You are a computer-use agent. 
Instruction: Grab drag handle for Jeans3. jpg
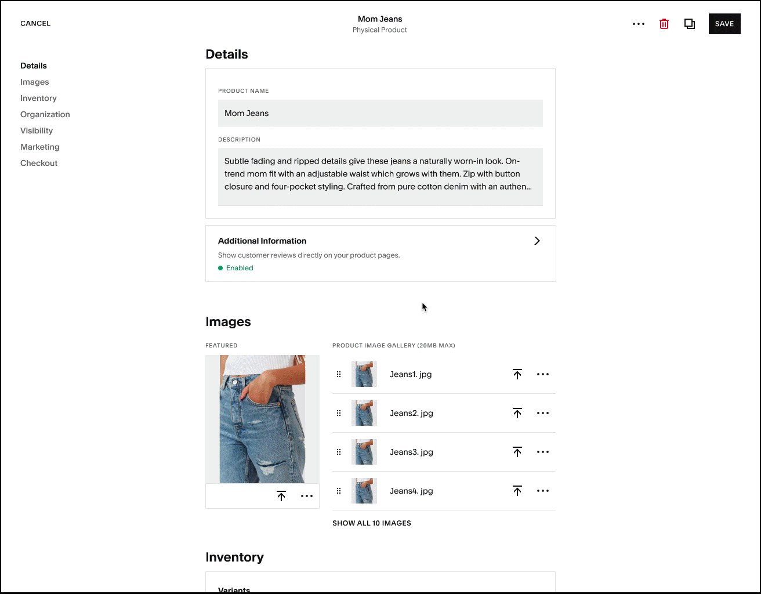click(339, 452)
